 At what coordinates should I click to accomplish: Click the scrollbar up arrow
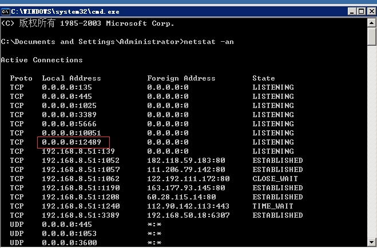371,23
